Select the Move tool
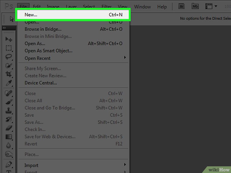Image resolution: width=231 pixels, height=173 pixels. (x=9, y=39)
